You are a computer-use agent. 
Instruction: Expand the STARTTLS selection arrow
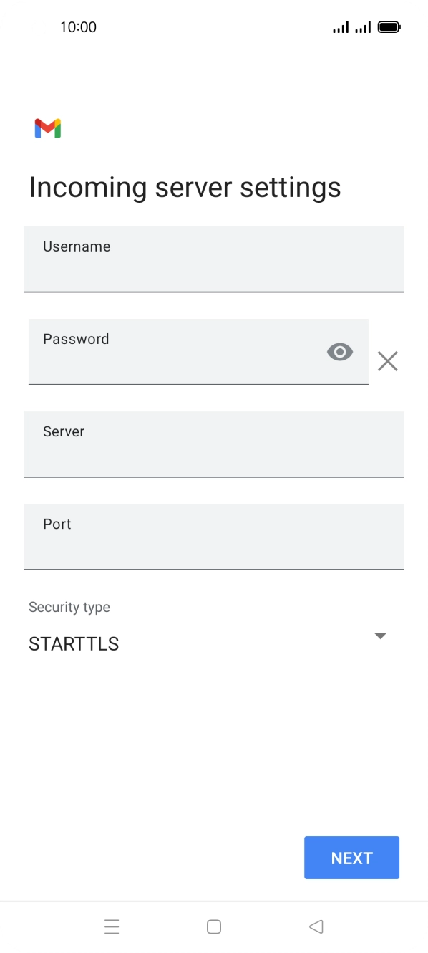(380, 636)
